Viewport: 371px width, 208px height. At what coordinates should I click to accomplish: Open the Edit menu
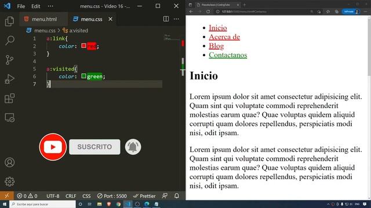coord(36,6)
